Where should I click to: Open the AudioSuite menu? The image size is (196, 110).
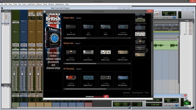tap(31, 4)
